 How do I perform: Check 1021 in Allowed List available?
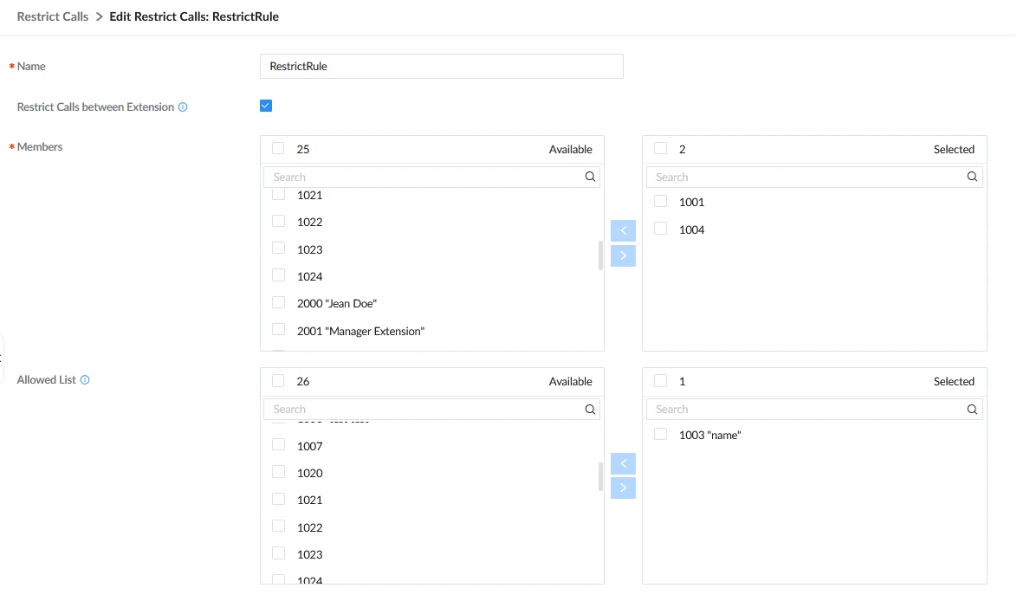click(278, 499)
